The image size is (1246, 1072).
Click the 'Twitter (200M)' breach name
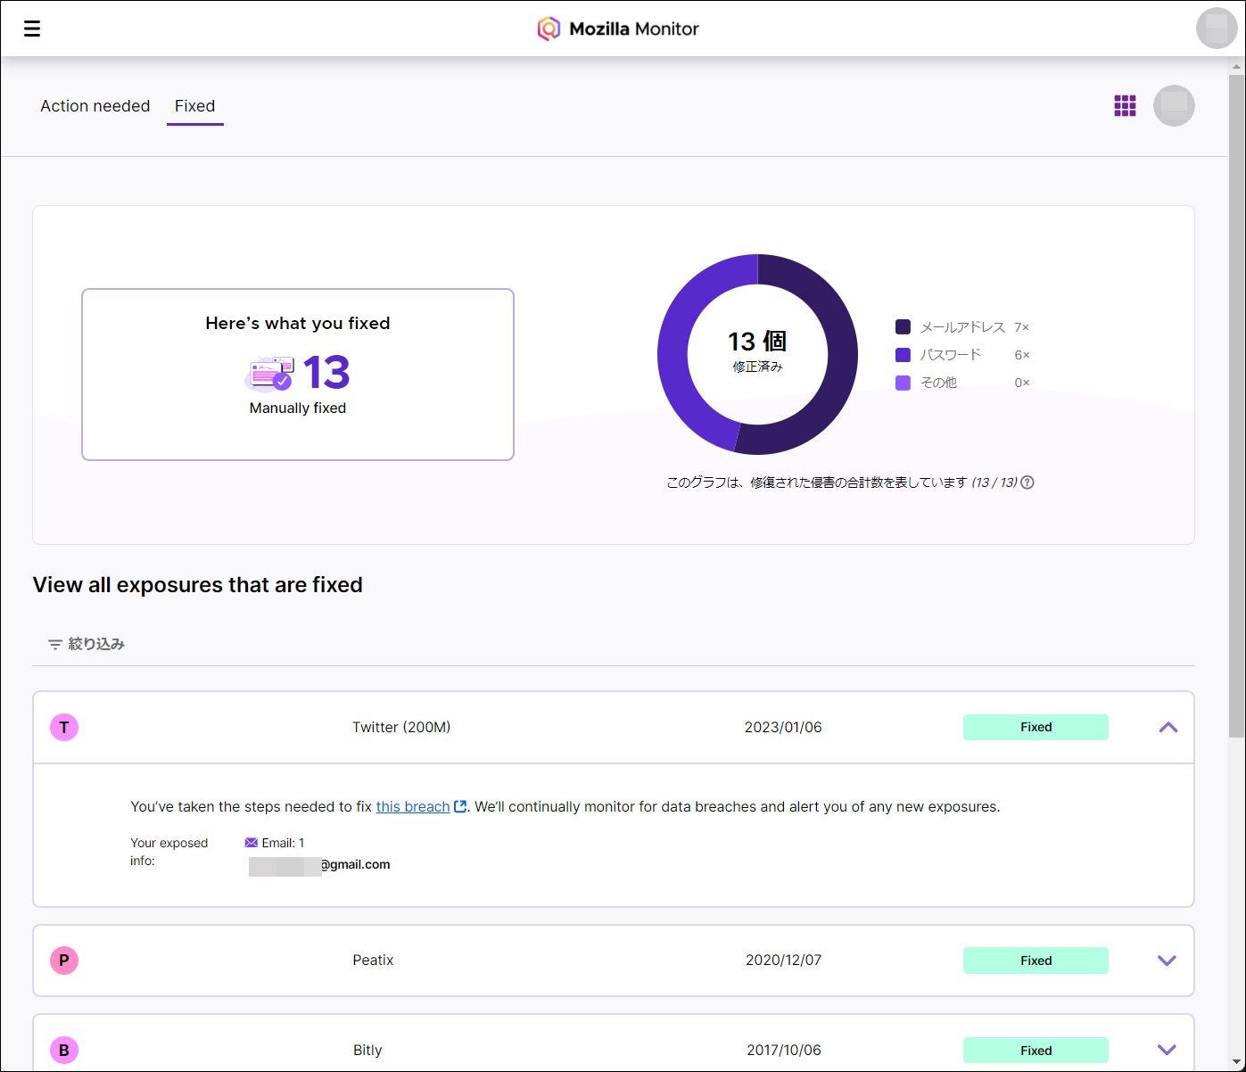[x=401, y=728]
